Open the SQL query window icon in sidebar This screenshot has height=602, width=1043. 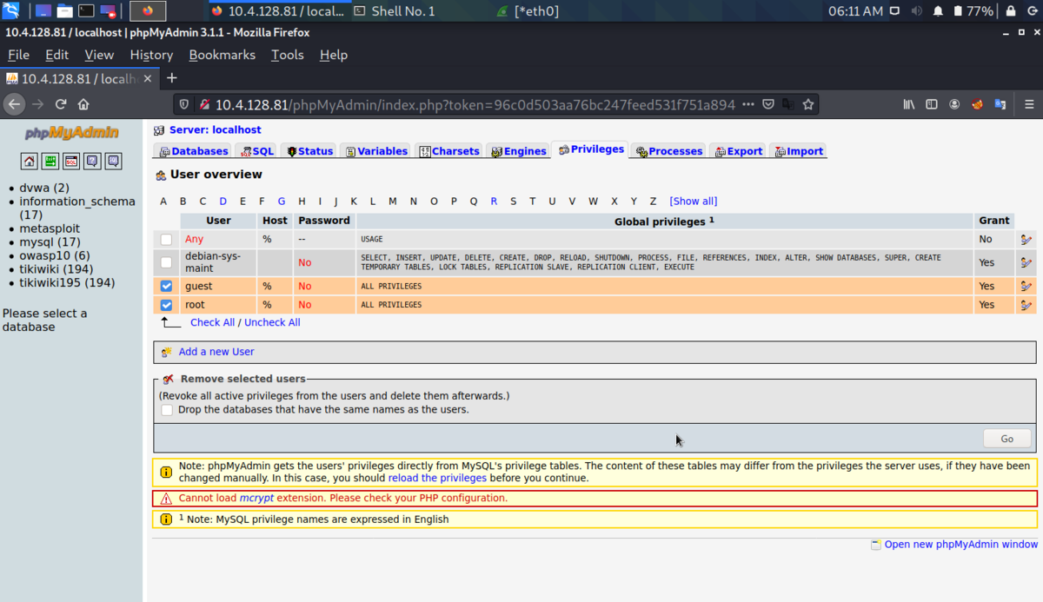click(x=71, y=161)
